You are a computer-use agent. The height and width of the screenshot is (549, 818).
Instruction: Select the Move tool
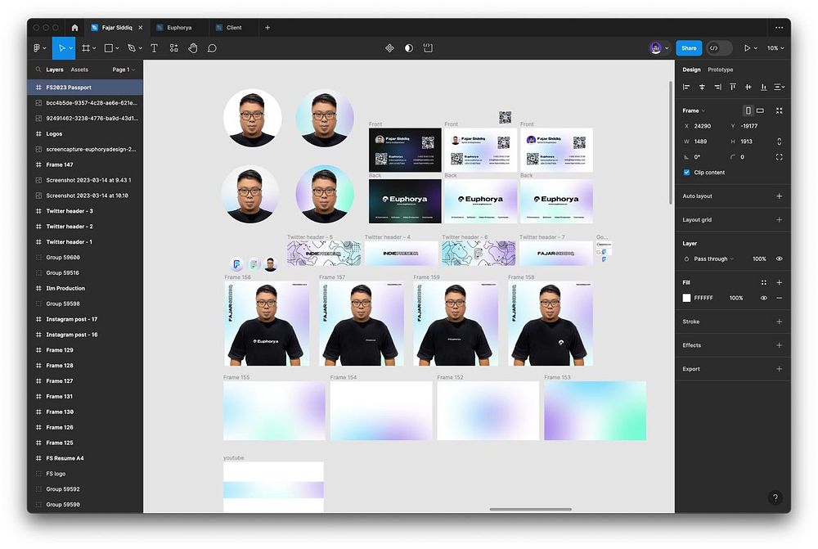pos(61,48)
